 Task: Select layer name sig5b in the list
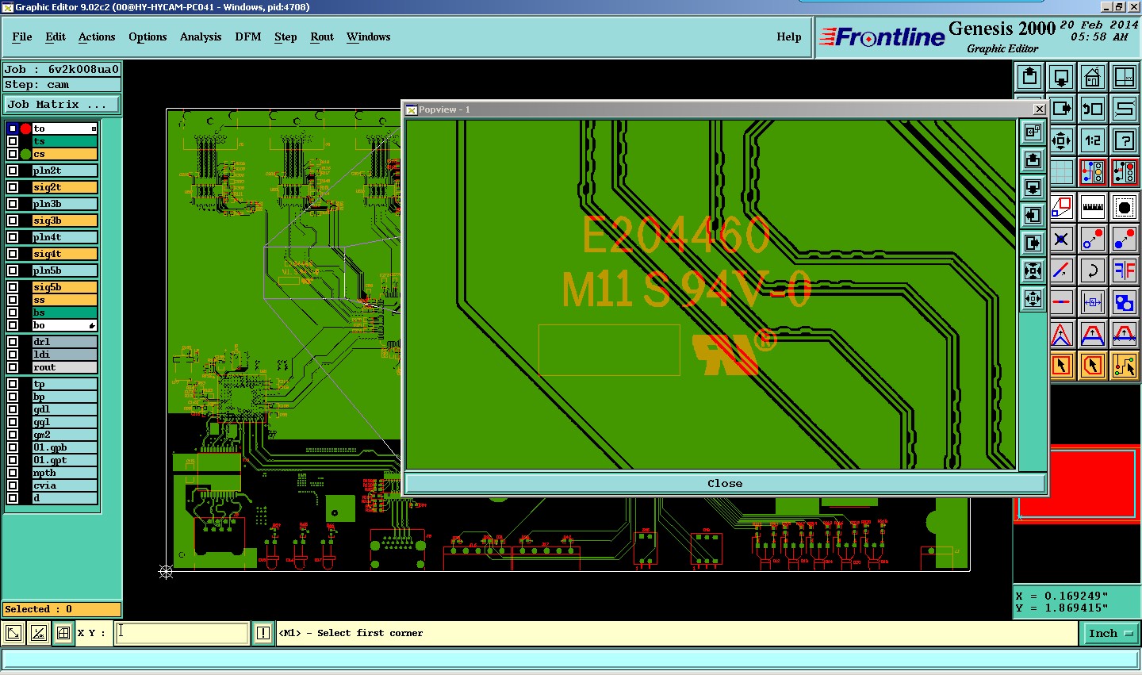pos(64,287)
